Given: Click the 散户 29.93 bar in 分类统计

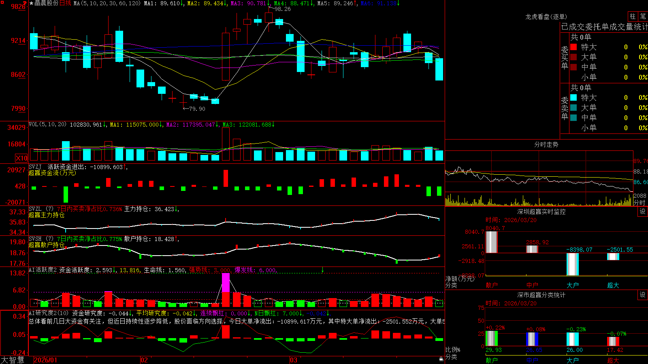Looking at the screenshot, I should [x=491, y=339].
